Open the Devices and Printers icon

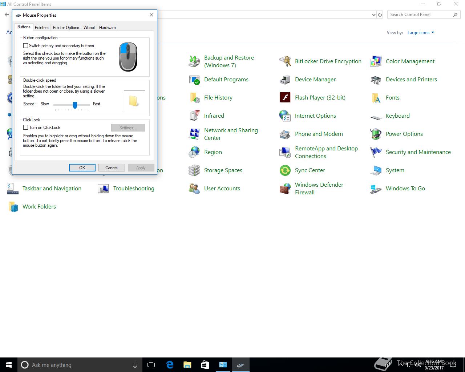(x=376, y=80)
